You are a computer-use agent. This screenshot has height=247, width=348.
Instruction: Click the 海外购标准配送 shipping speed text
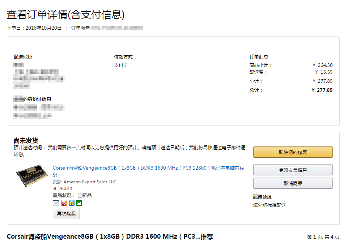(x=270, y=205)
